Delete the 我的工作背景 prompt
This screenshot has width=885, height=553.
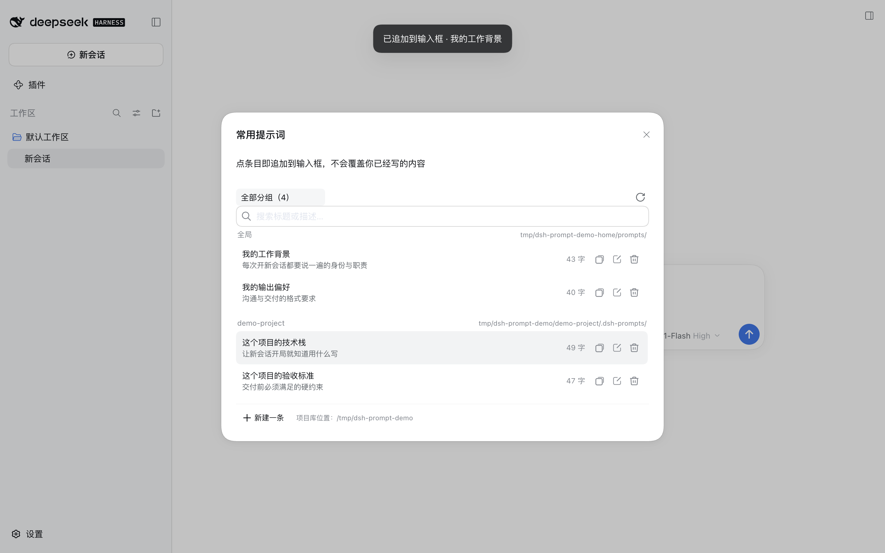tap(634, 259)
